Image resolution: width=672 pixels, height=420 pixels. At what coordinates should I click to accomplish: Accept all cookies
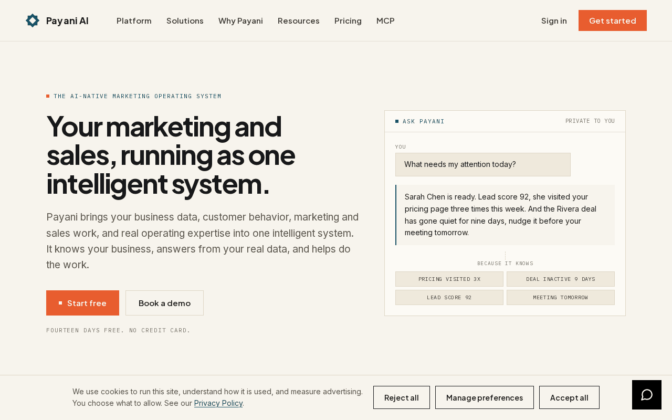click(569, 397)
